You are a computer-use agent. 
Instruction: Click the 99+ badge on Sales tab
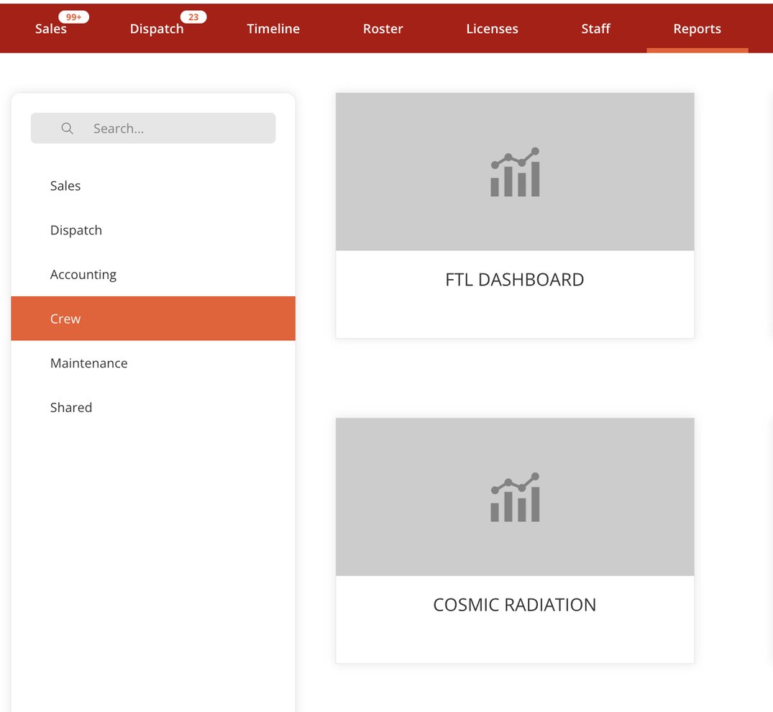(73, 17)
